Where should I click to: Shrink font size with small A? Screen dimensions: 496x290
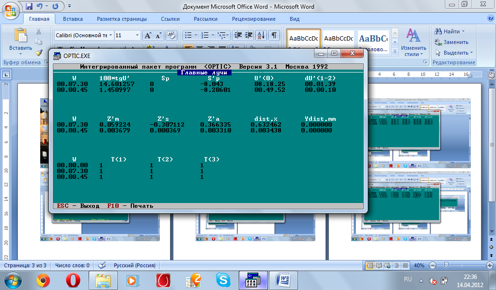[158, 35]
